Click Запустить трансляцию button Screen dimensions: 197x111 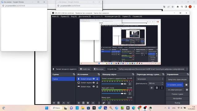tap(177, 80)
